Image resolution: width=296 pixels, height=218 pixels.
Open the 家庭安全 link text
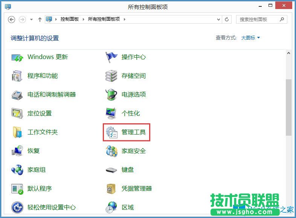click(x=134, y=151)
